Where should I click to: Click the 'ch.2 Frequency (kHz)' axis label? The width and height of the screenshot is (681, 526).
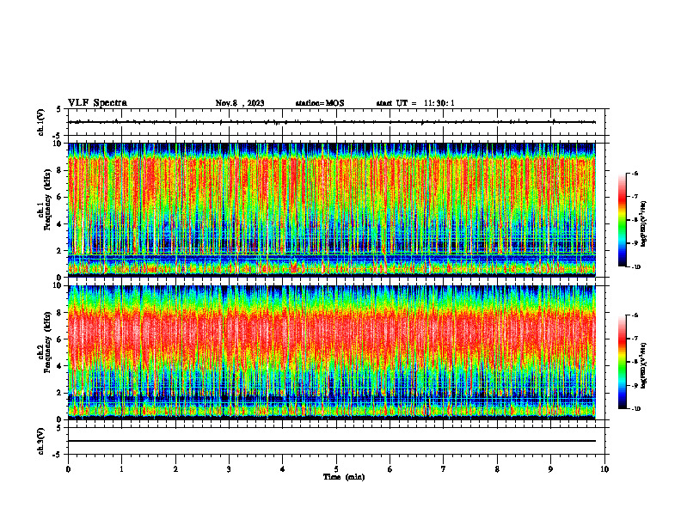click(x=45, y=342)
